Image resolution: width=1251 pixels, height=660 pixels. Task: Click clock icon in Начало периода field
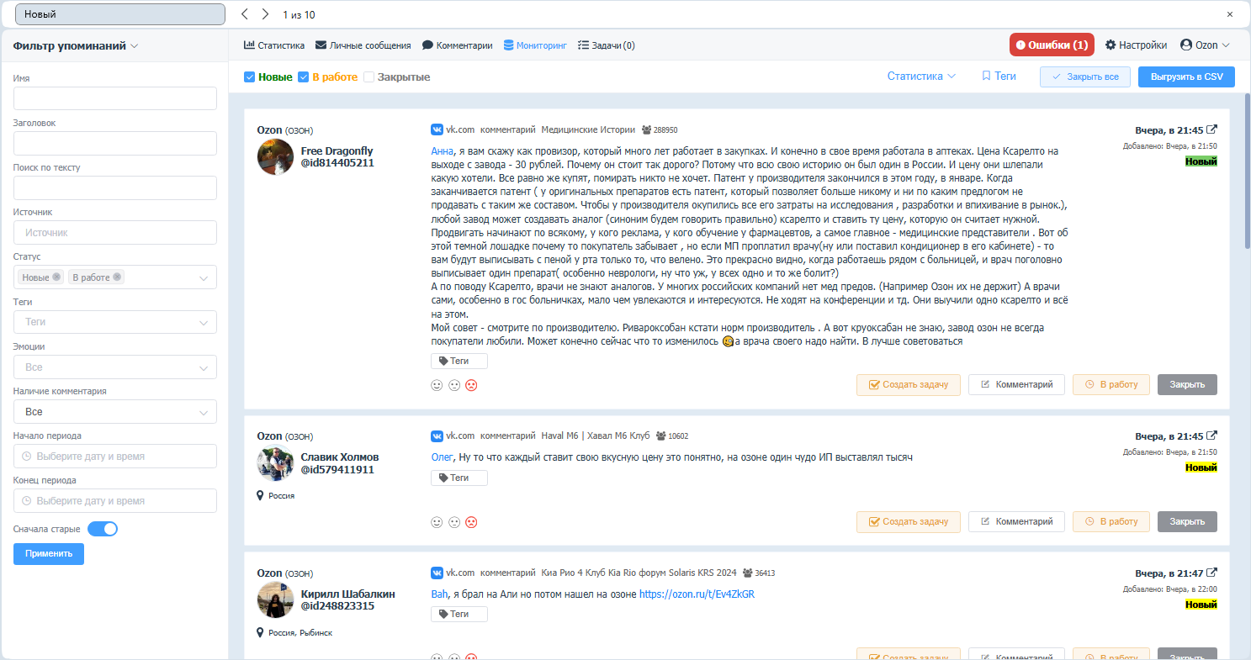(26, 457)
